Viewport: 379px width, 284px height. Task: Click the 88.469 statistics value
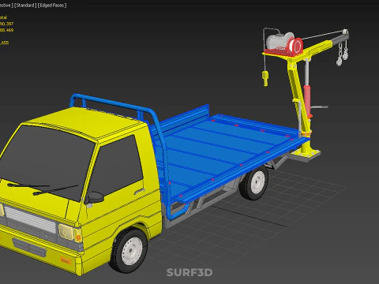pyautogui.click(x=7, y=30)
